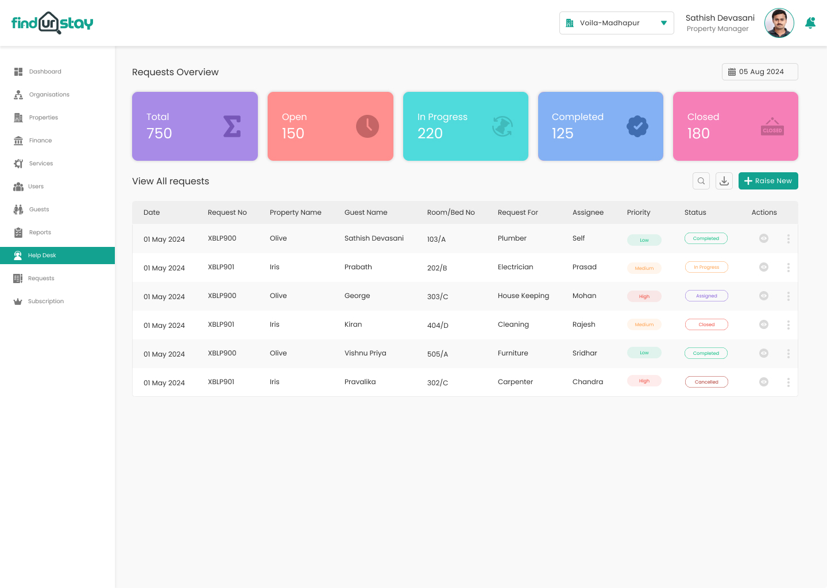Click the Low priority tag for Sathish Devasani
The height and width of the screenshot is (588, 827).
pos(644,240)
